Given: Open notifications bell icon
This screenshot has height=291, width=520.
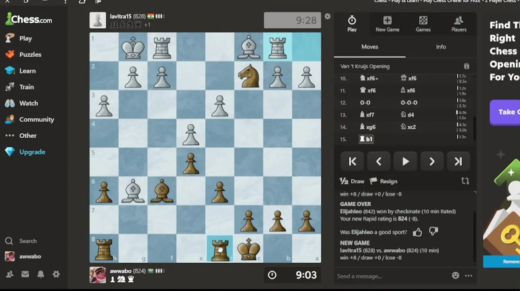Looking at the screenshot, I should point(40,274).
